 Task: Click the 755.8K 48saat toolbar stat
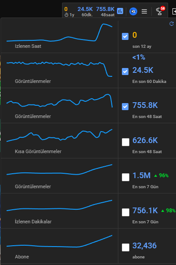pos(105,11)
